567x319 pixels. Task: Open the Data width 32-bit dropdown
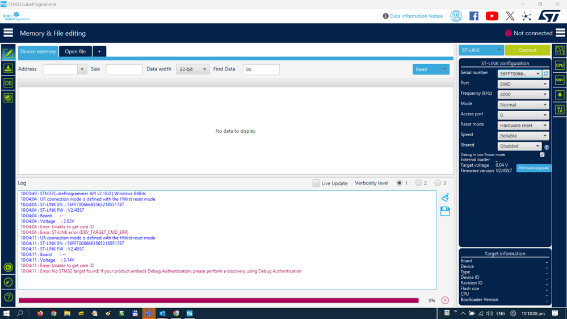[x=193, y=69]
